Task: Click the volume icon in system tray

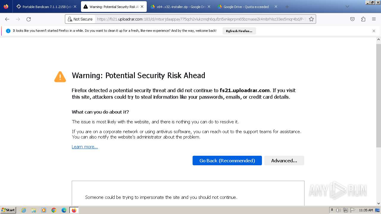Action: point(338,210)
